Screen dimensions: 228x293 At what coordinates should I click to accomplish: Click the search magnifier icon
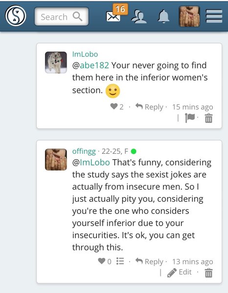(x=77, y=17)
